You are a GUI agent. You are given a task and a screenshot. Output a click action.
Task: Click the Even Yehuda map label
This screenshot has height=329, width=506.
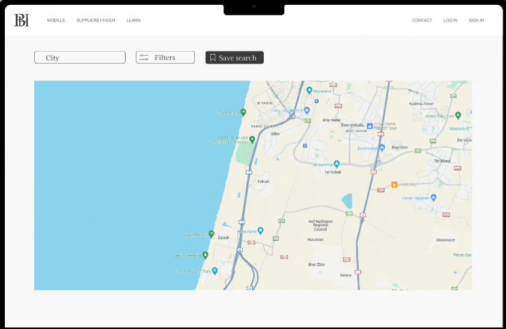(352, 125)
